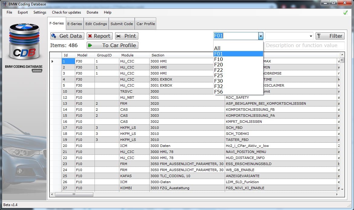Choose F56 in model dropdown list

click(238, 92)
